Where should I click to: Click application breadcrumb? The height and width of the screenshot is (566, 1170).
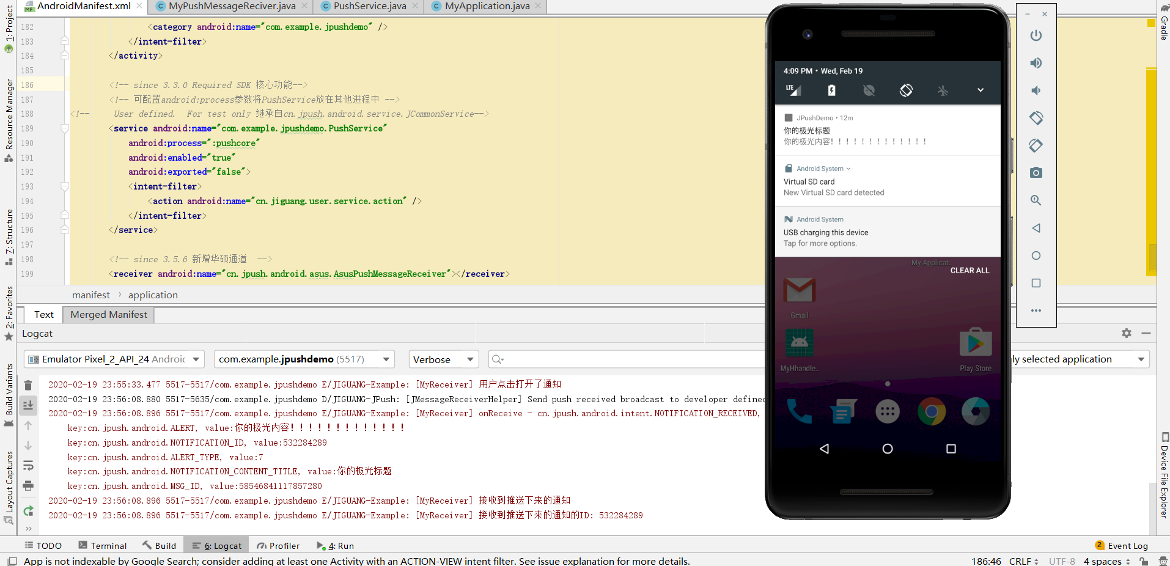(153, 295)
